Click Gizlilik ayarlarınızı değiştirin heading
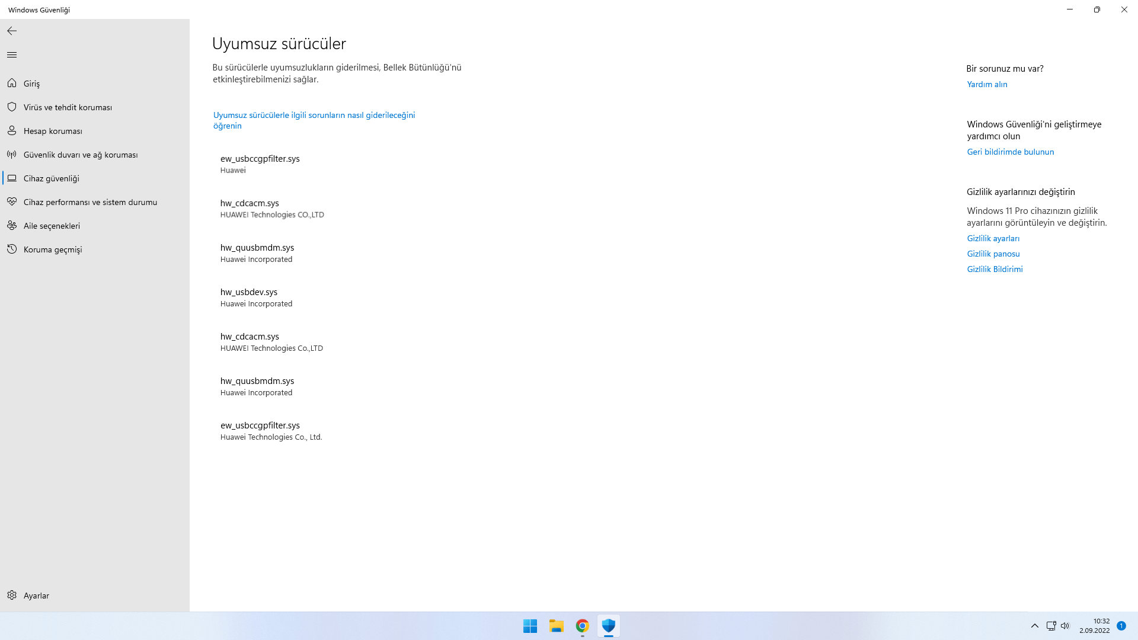This screenshot has height=640, width=1138. click(1021, 192)
